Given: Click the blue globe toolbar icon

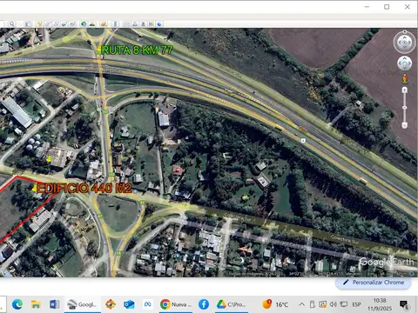Looking at the screenshot, I should point(159,24).
